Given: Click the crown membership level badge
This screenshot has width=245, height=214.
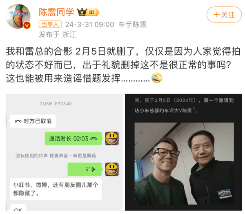Looking at the screenshot, I should [x=88, y=12].
